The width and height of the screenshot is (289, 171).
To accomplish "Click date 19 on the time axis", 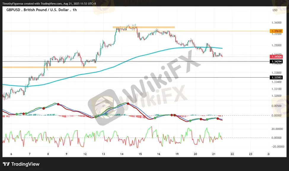I will click(x=177, y=154).
